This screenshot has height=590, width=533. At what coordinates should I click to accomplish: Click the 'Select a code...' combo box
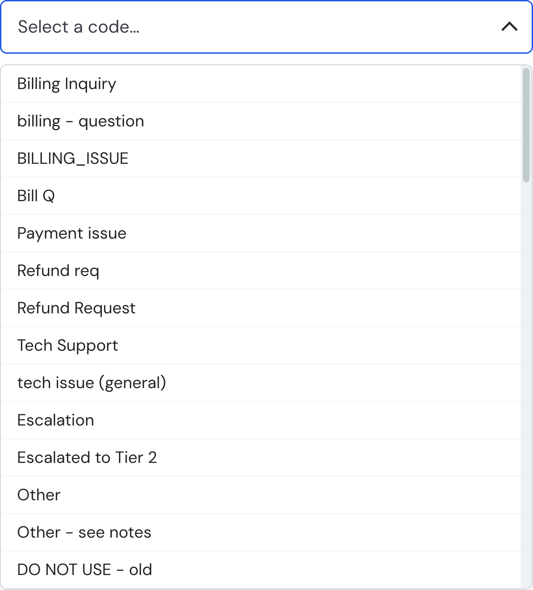click(266, 27)
